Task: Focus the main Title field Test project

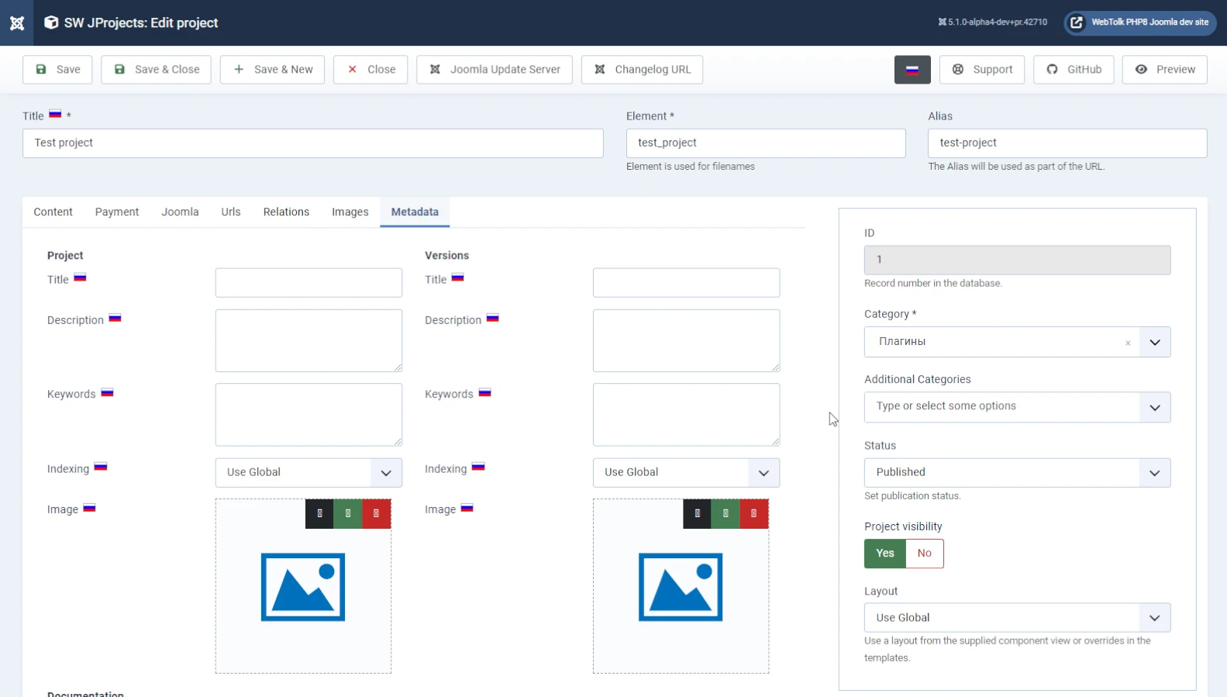Action: tap(313, 143)
